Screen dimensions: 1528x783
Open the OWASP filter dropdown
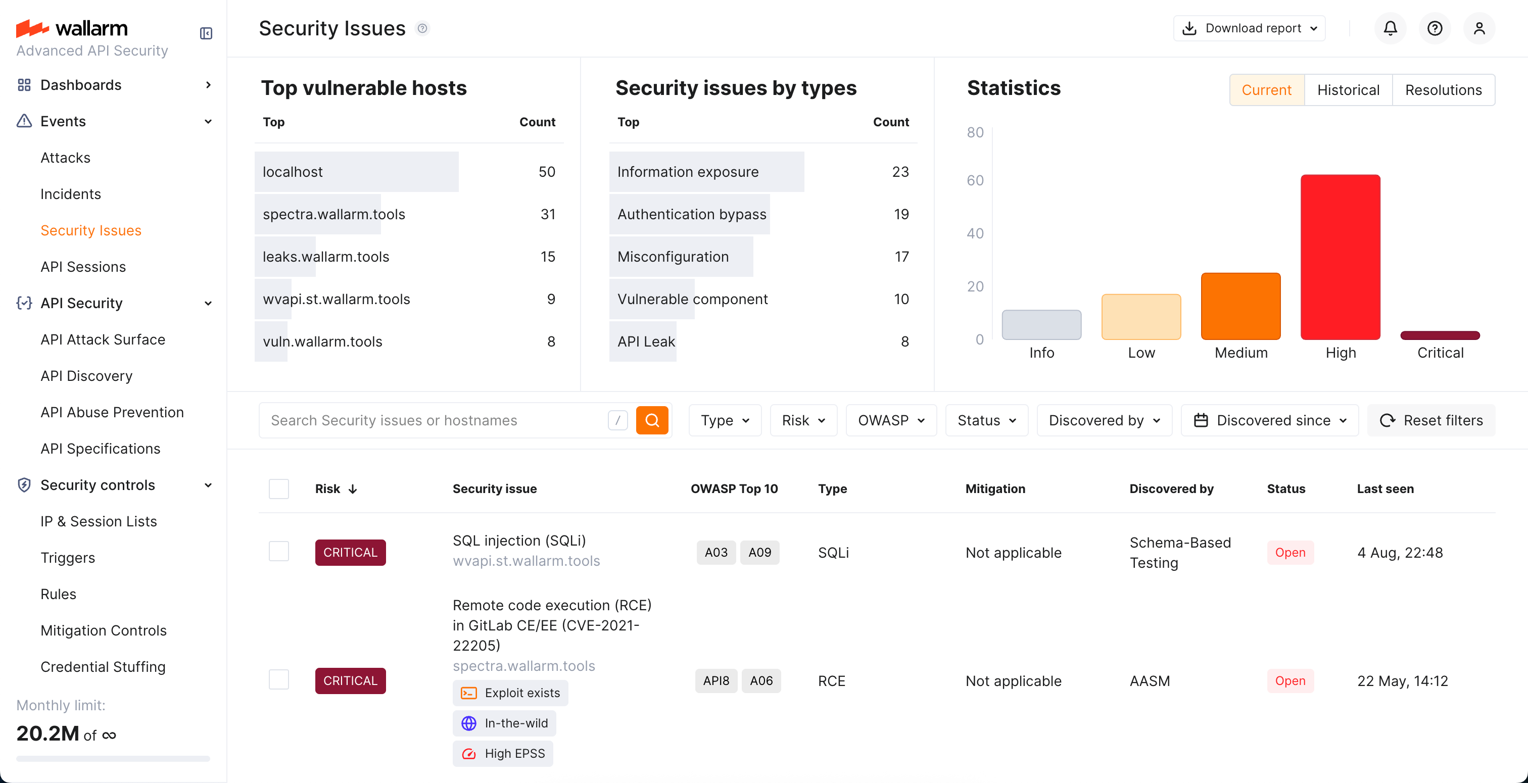(x=890, y=420)
